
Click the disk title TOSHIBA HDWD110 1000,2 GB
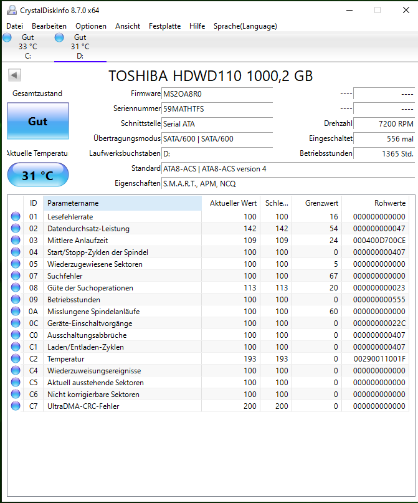[x=211, y=76]
